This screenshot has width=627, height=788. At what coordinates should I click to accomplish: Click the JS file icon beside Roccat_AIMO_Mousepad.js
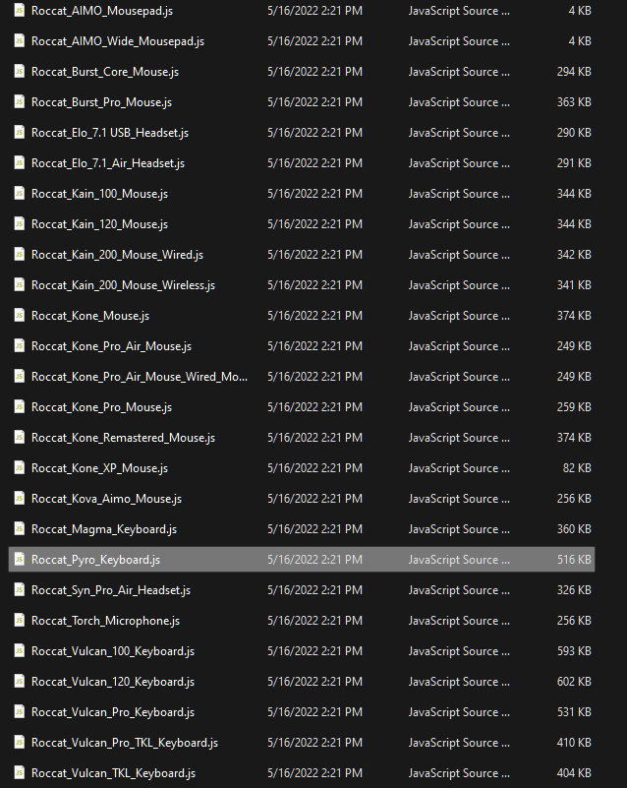pyautogui.click(x=19, y=11)
